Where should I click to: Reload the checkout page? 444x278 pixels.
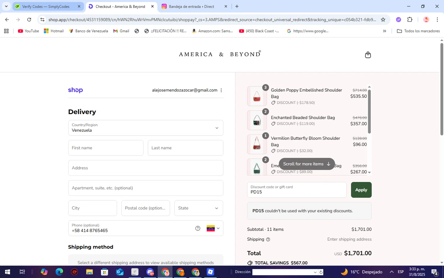29,20
